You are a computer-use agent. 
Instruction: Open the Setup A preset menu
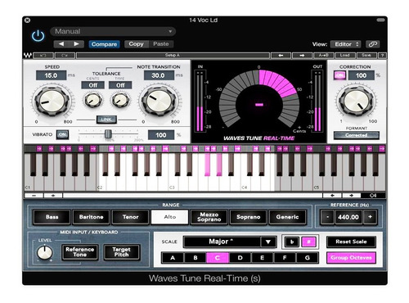tap(173, 56)
